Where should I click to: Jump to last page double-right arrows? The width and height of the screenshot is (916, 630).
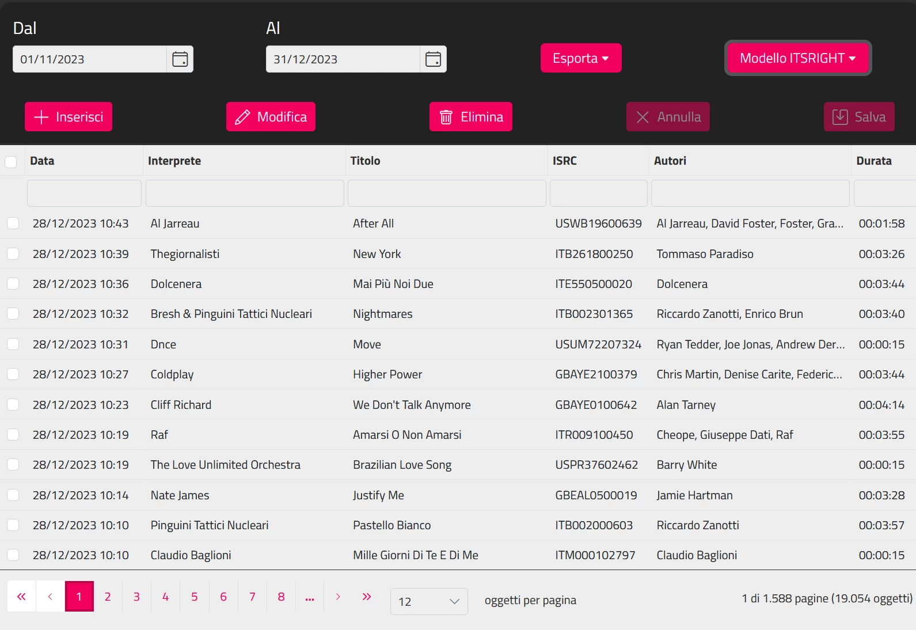(367, 597)
